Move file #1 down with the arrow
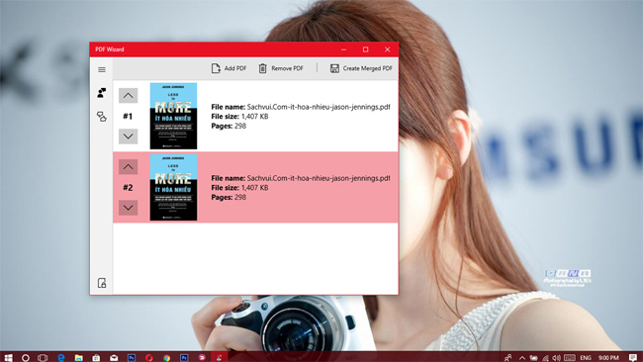Viewport: 643px width, 362px height. pos(128,136)
